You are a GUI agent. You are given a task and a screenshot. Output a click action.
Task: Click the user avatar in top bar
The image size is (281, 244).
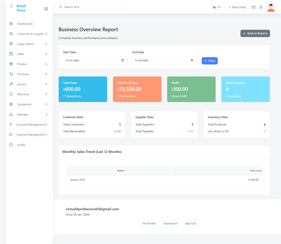[271, 7]
